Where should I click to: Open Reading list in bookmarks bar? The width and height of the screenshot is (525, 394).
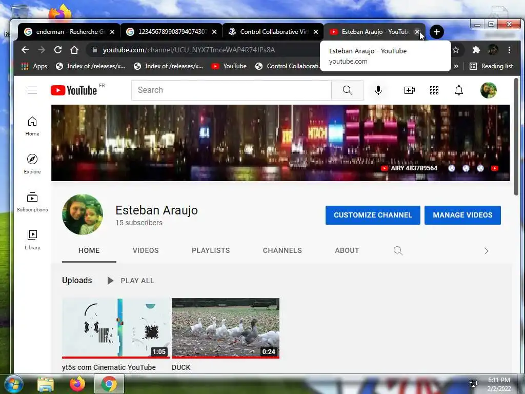point(492,66)
